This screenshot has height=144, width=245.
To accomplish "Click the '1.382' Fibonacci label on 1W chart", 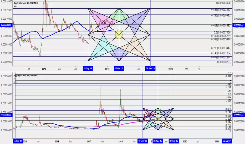I will click(x=228, y=97).
